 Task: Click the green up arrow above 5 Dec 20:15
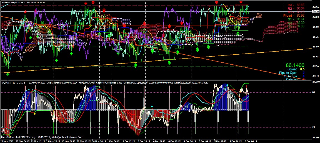[238, 34]
